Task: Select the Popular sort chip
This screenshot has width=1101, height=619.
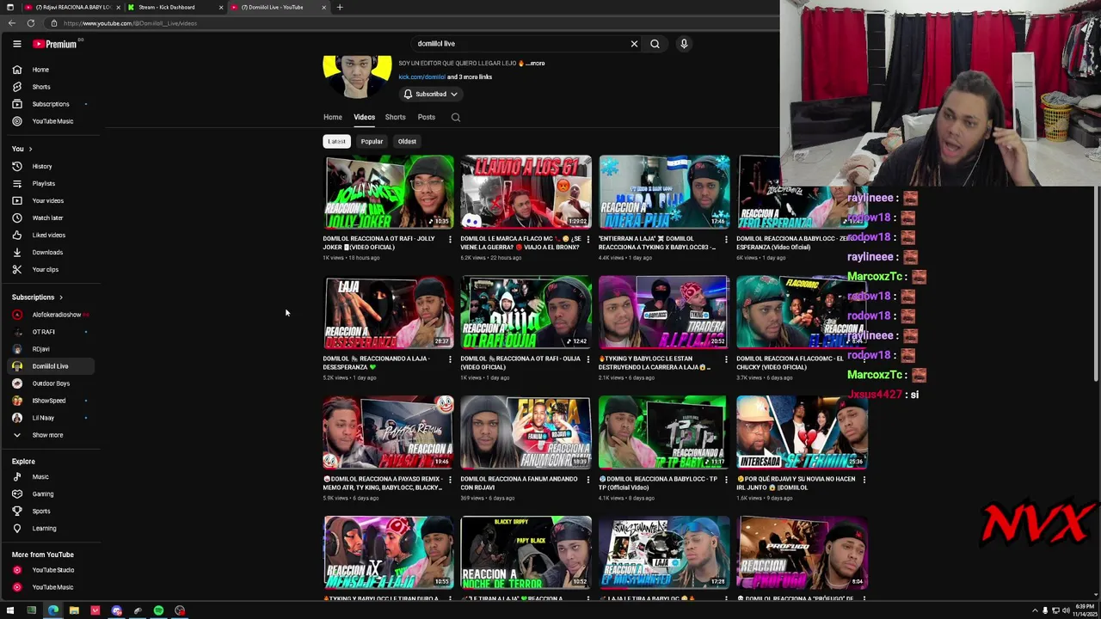Action: (372, 142)
